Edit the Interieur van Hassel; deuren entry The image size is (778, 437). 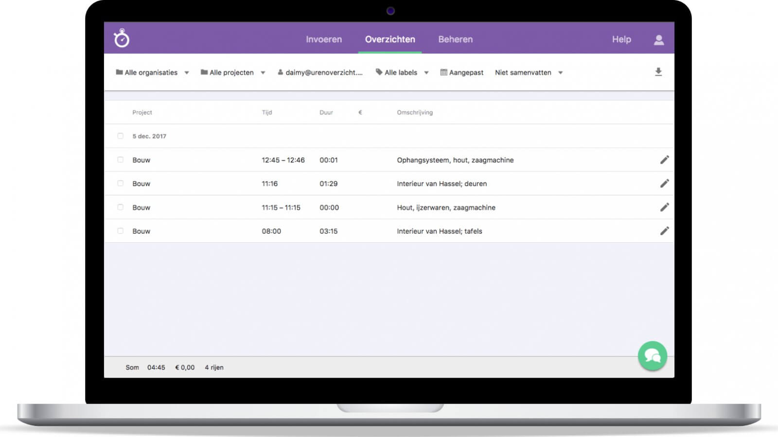point(664,184)
